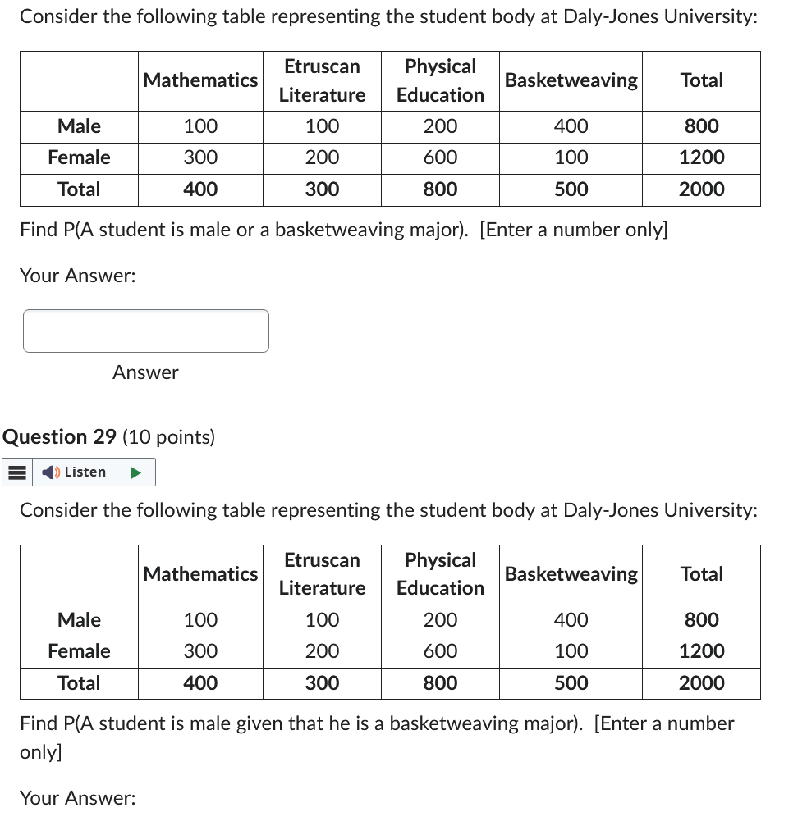Click the Mathematics column header in the top table

(200, 80)
